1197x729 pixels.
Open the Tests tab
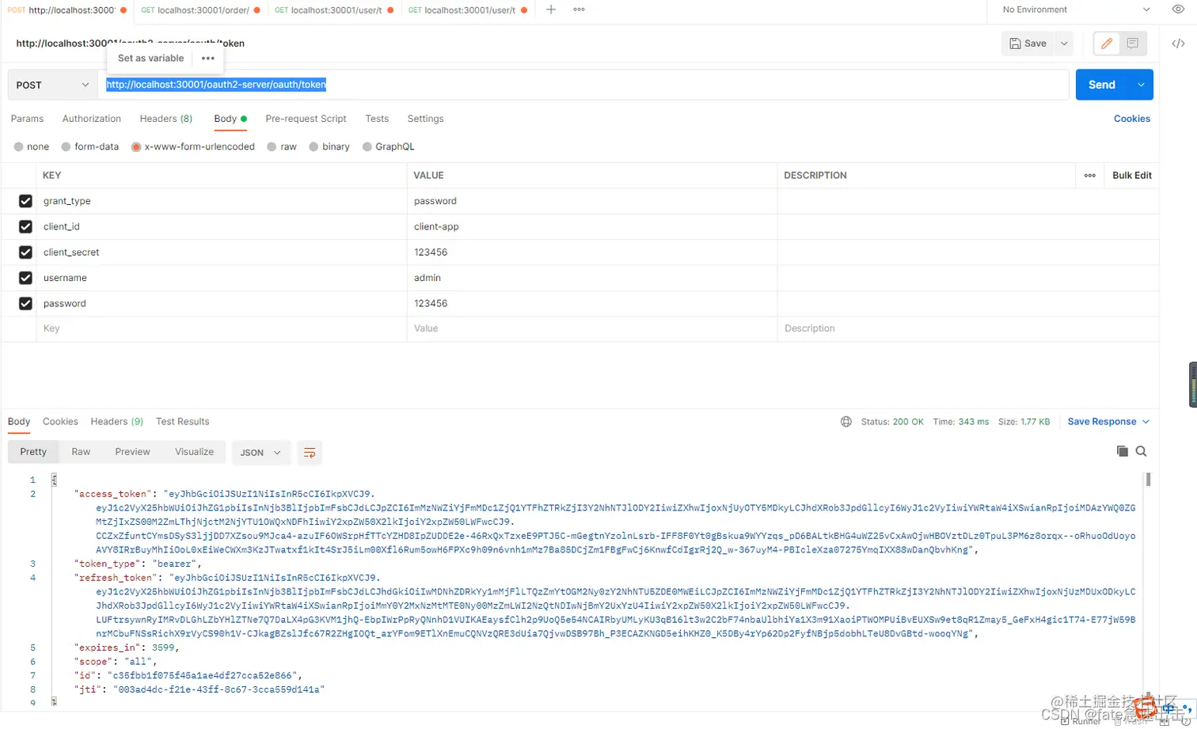click(x=377, y=119)
